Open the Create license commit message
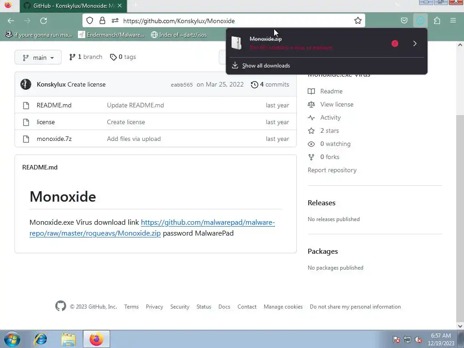The width and height of the screenshot is (464, 348). (x=87, y=84)
